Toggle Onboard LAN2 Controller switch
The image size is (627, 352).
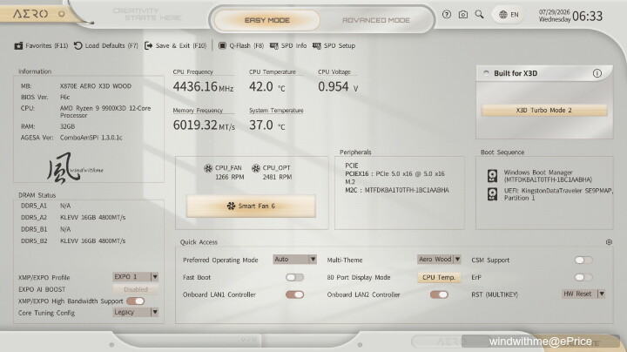[439, 294]
